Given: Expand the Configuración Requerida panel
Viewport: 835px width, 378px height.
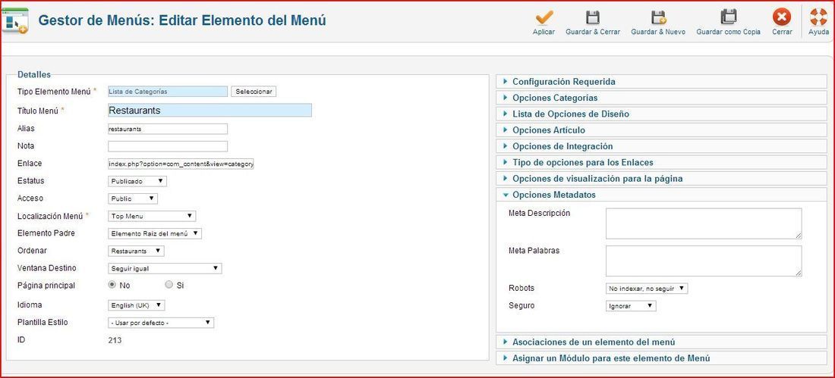Looking at the screenshot, I should pos(661,81).
